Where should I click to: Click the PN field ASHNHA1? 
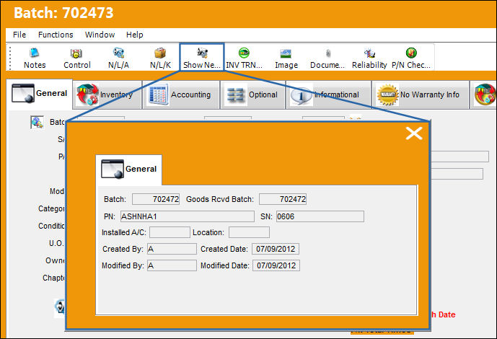188,216
